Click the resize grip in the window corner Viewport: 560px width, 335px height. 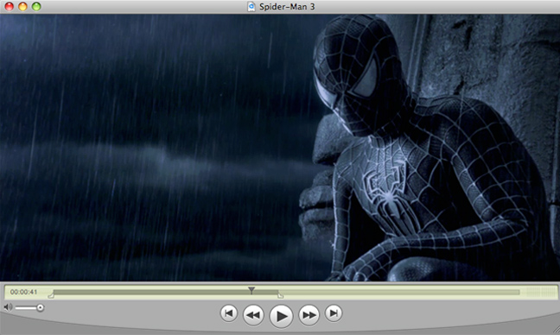(x=556, y=331)
